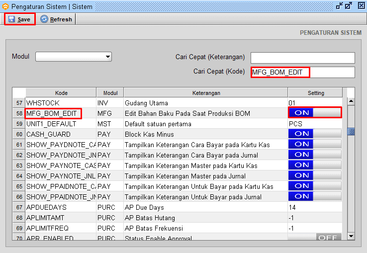
Task: Select the MFG_BOM_EDIT code cell
Action: (61, 113)
